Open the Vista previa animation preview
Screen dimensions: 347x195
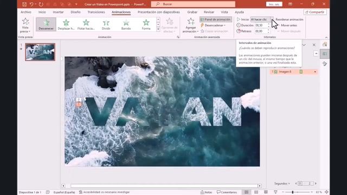(25, 25)
